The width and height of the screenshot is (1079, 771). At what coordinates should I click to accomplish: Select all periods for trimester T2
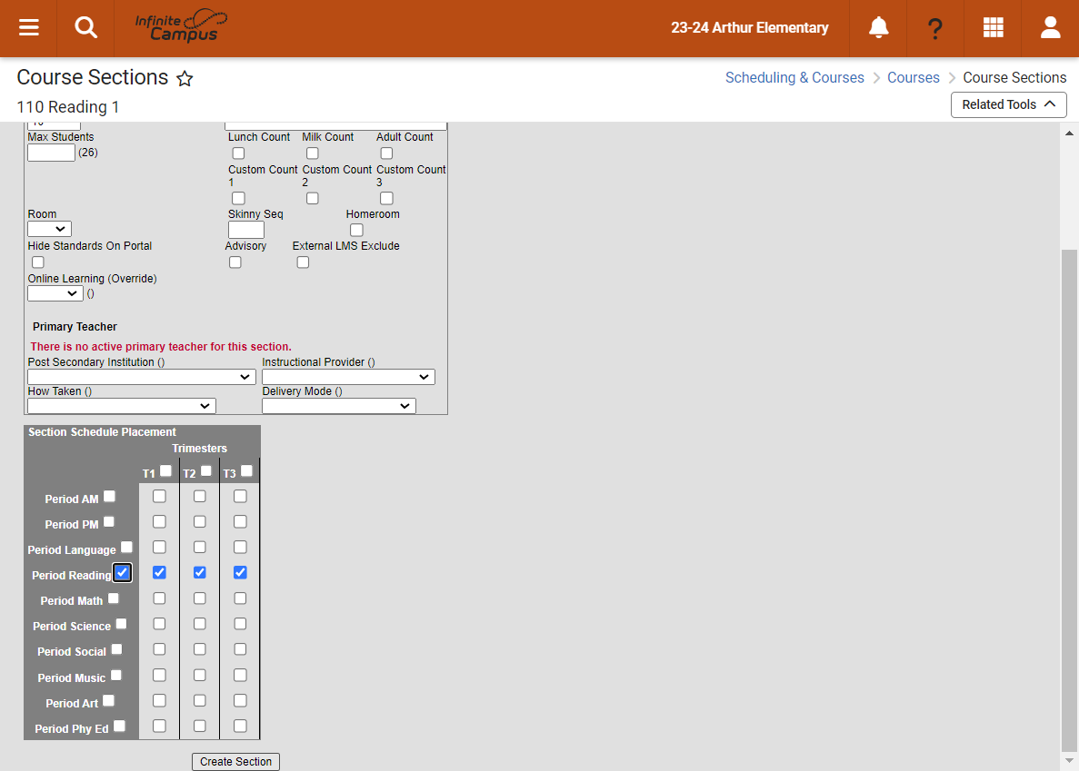coord(205,470)
